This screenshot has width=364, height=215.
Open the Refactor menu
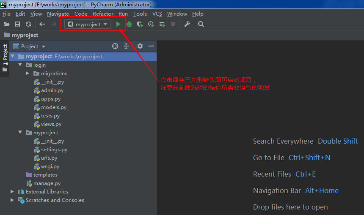click(x=103, y=14)
